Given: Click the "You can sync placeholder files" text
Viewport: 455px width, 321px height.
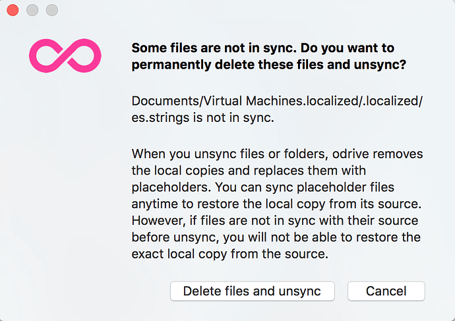Looking at the screenshot, I should click(x=305, y=187).
